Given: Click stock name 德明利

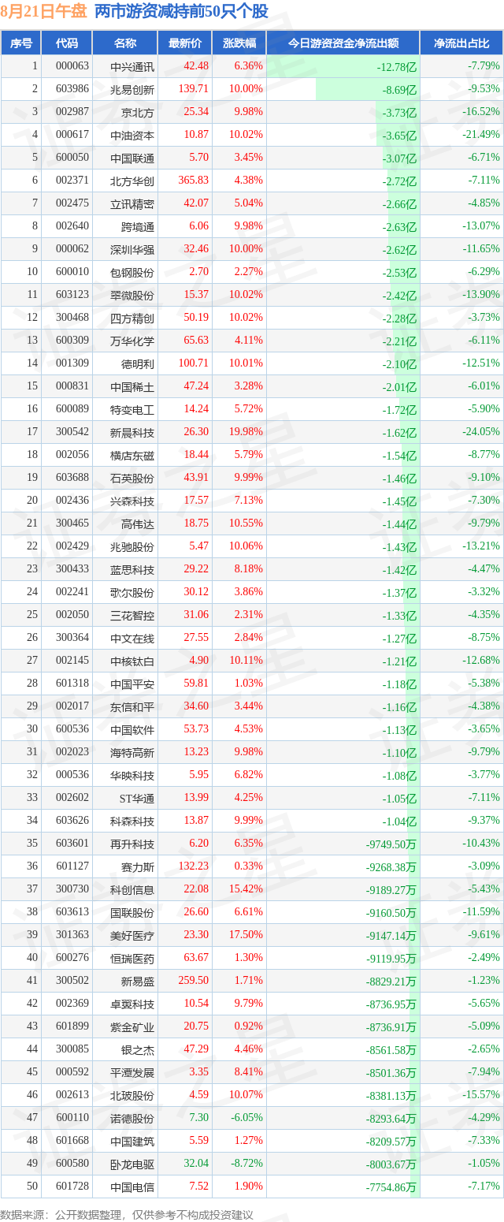Looking at the screenshot, I should (138, 363).
